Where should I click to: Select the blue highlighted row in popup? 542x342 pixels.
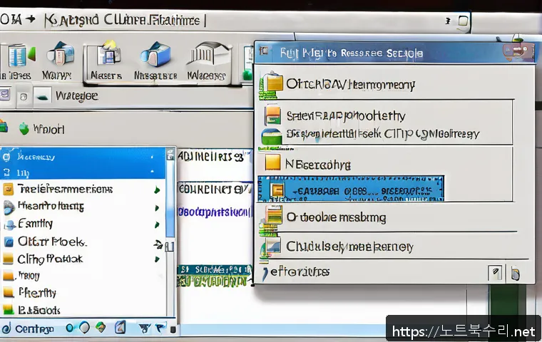coord(349,189)
